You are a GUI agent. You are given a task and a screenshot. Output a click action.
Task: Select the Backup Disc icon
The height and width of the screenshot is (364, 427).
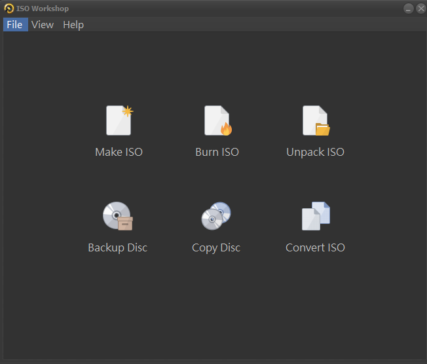click(118, 216)
